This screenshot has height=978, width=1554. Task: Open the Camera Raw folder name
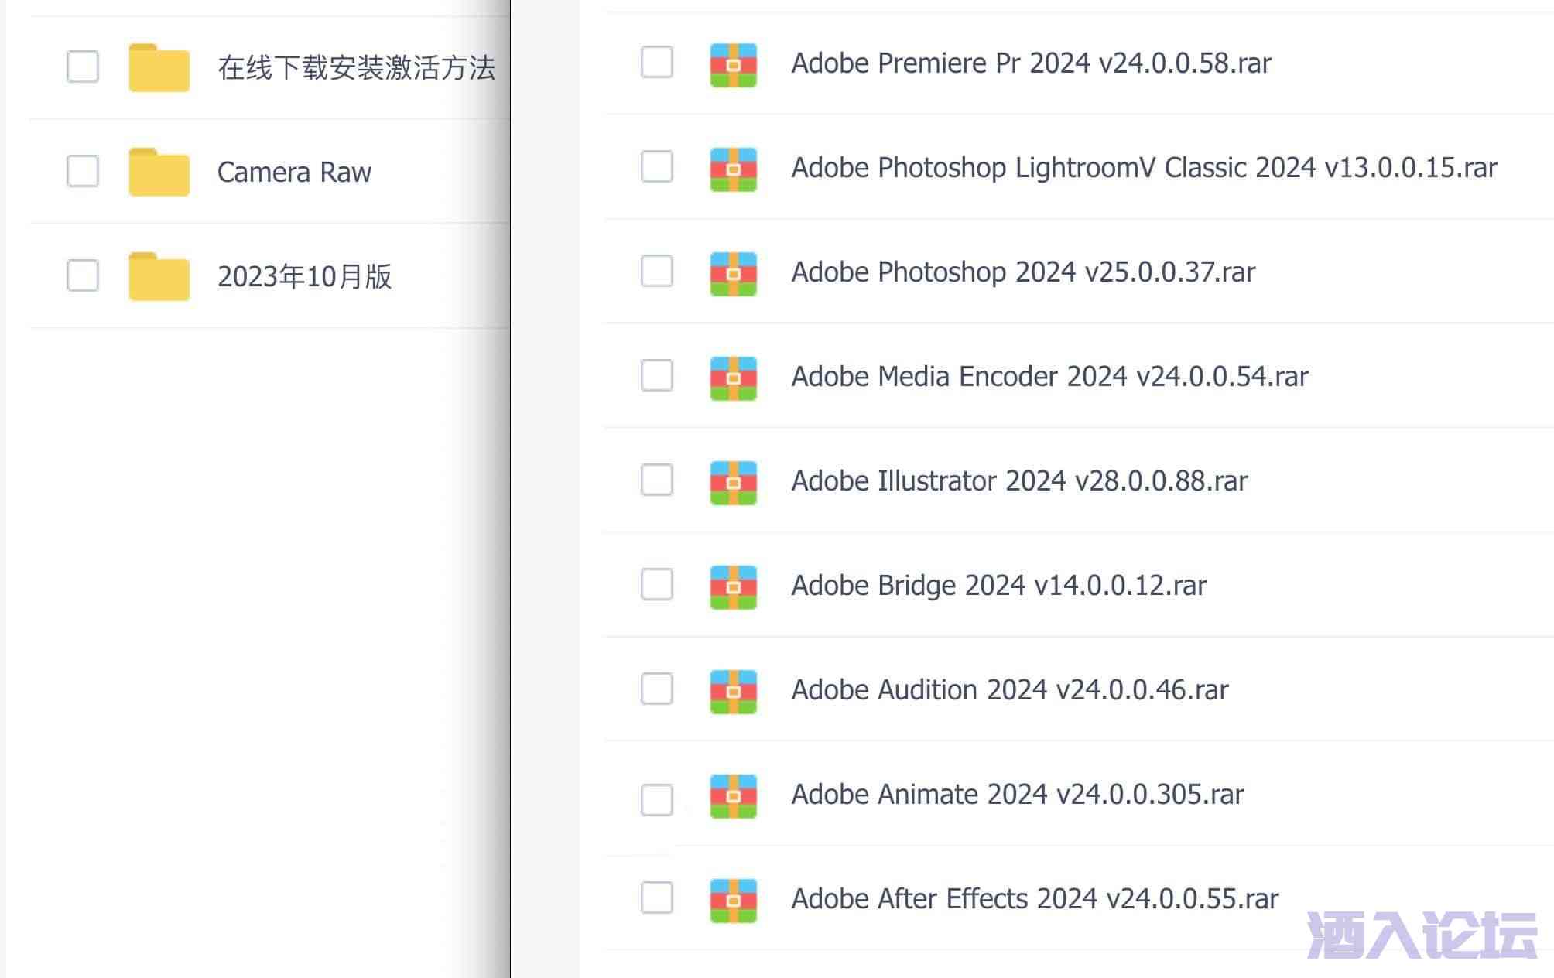coord(294,172)
